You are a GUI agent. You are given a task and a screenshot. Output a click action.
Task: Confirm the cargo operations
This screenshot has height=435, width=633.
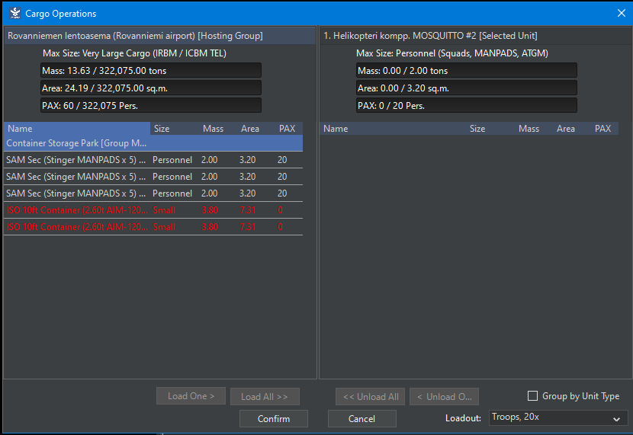point(274,419)
